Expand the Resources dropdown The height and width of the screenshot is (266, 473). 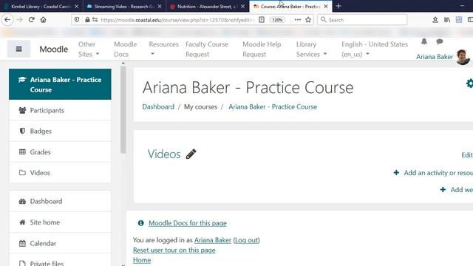coord(163,49)
